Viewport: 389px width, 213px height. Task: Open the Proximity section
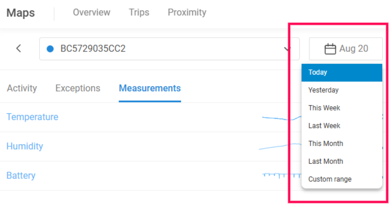point(187,12)
